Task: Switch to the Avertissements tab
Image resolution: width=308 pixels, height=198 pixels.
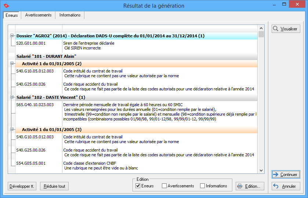Action: coord(38,15)
